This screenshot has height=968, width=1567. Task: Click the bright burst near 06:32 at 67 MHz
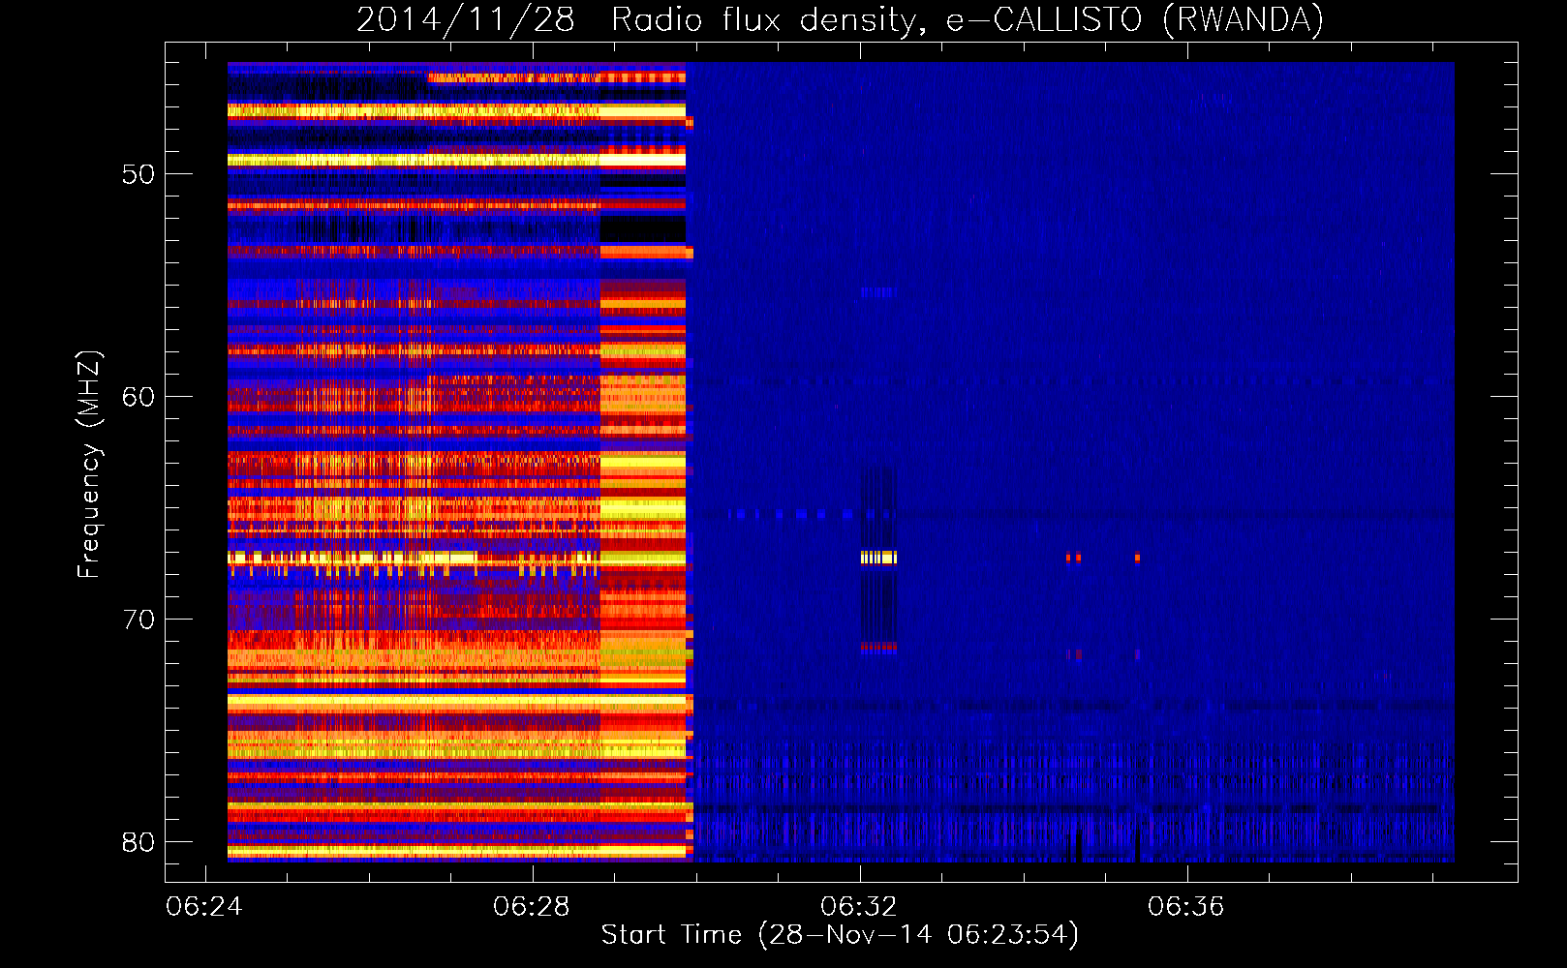pyautogui.click(x=878, y=558)
